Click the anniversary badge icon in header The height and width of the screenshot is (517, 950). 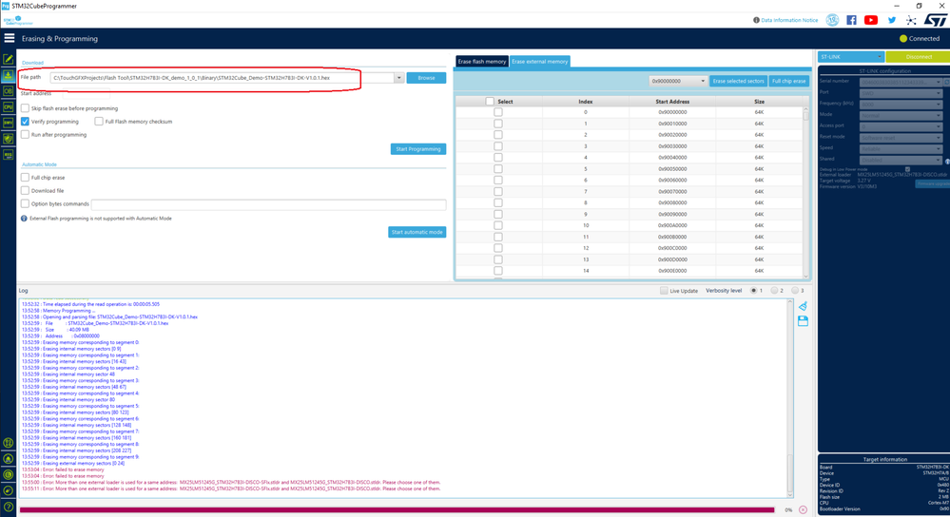click(832, 20)
